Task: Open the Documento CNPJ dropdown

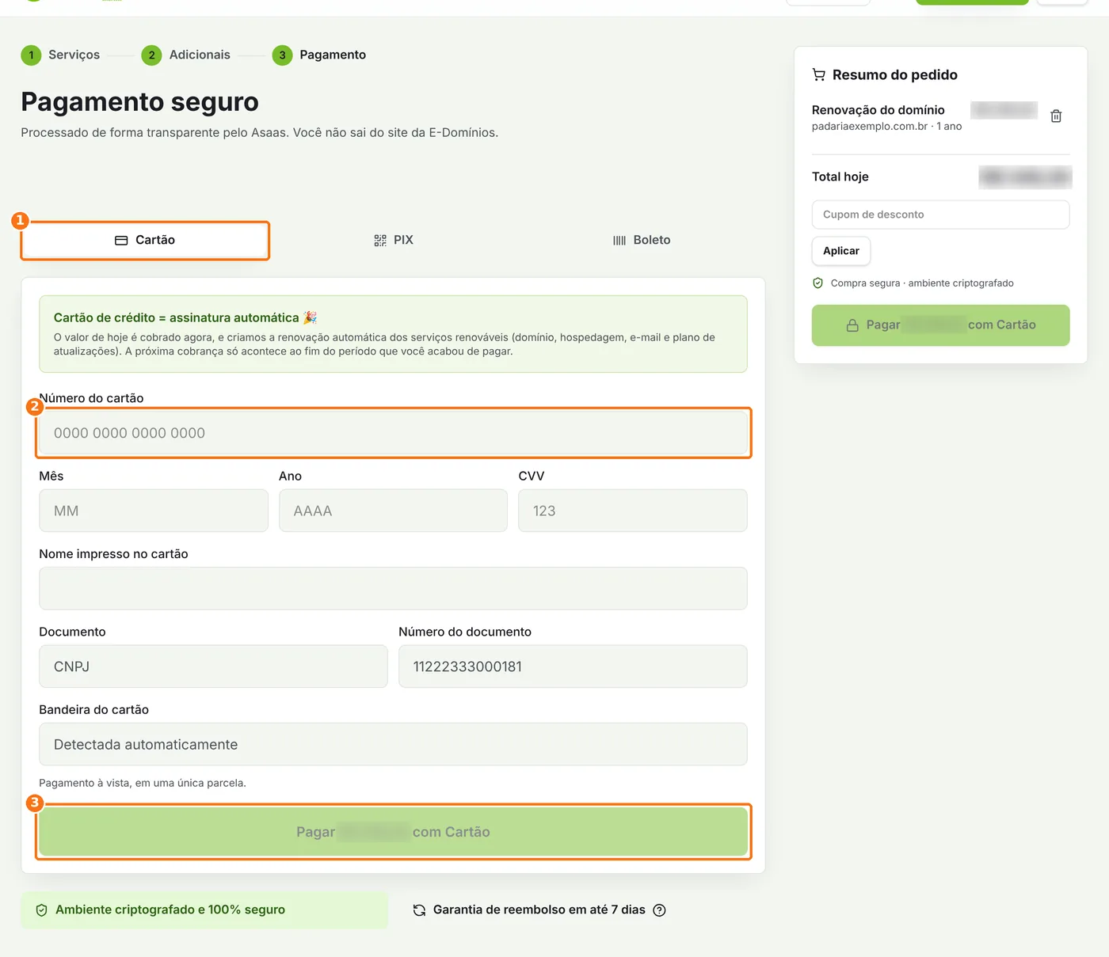Action: pyautogui.click(x=213, y=666)
